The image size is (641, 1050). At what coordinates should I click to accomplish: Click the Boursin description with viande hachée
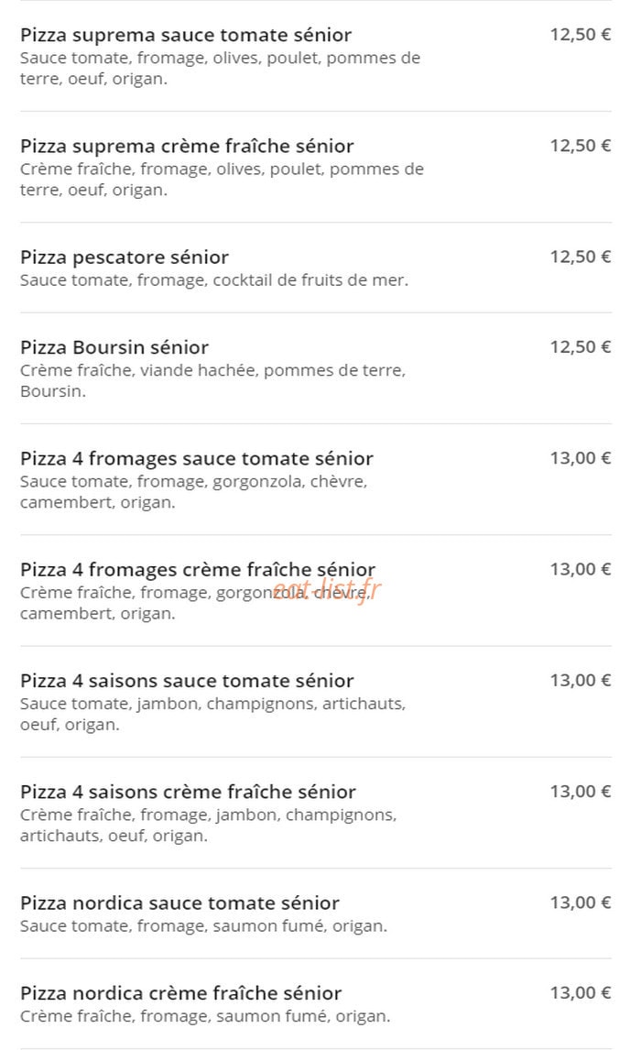click(212, 381)
